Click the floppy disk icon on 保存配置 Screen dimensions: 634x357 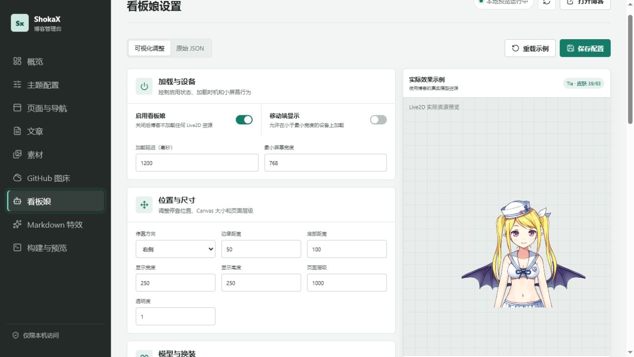coord(570,48)
